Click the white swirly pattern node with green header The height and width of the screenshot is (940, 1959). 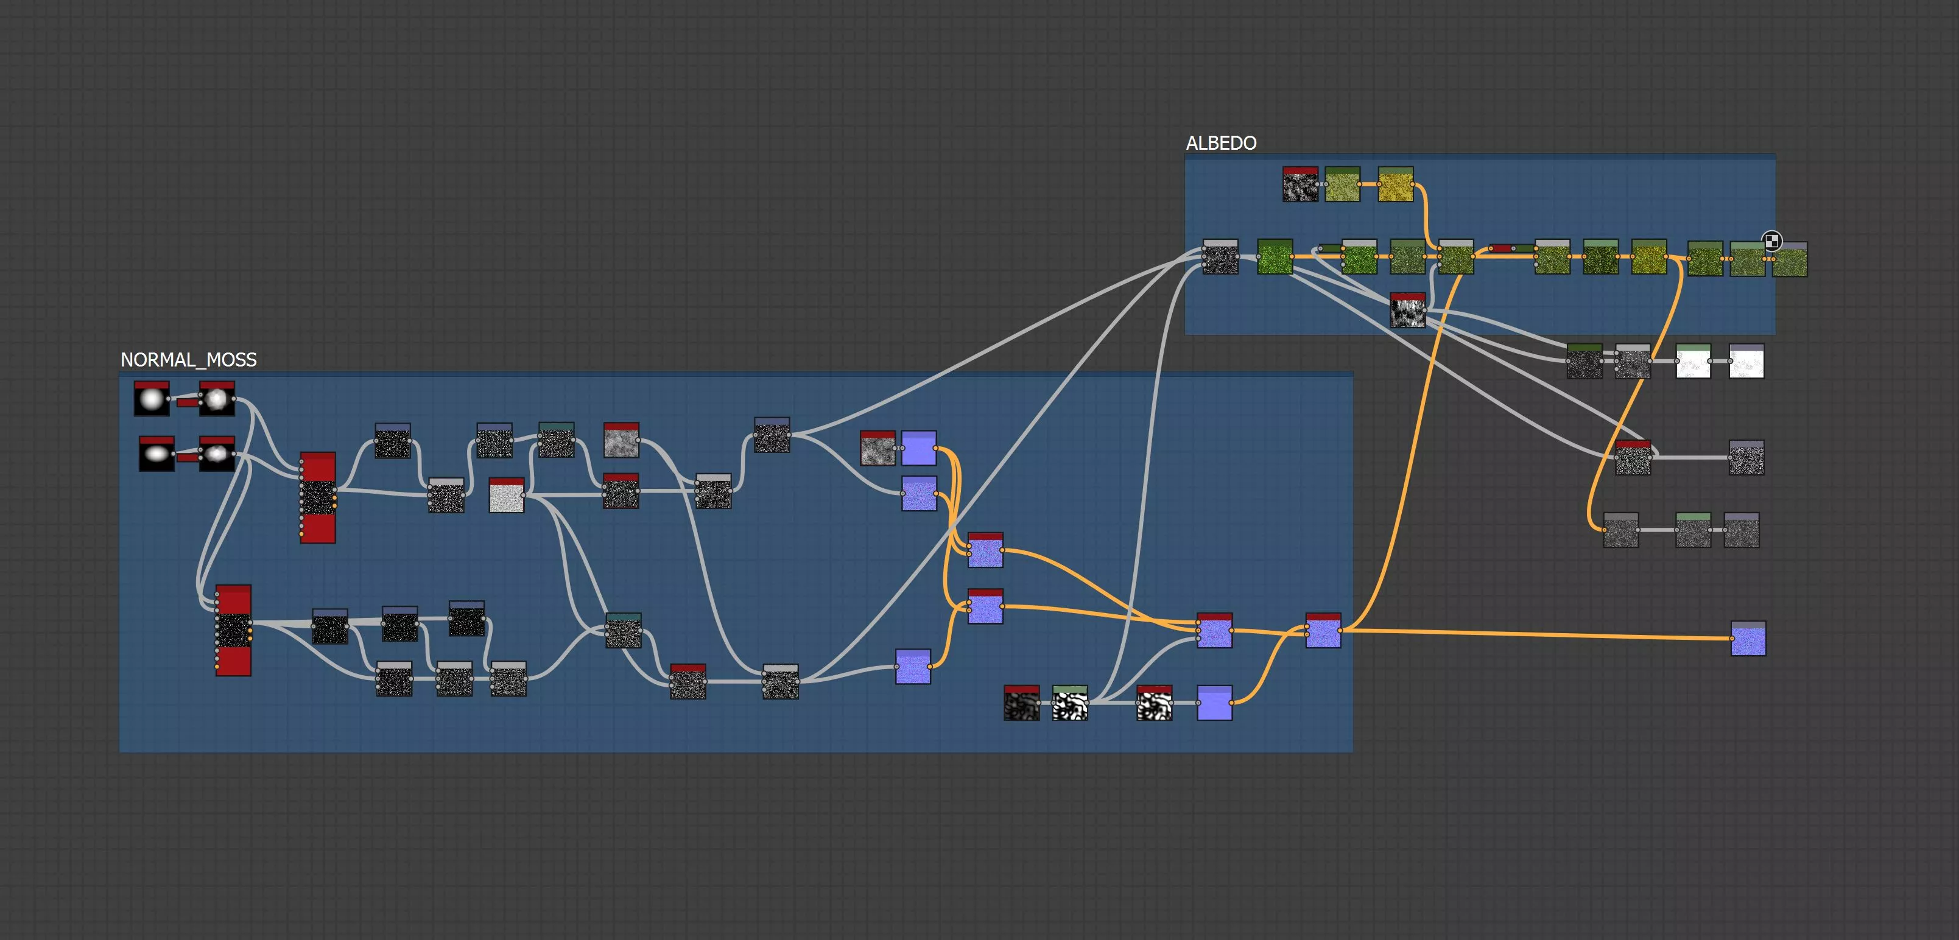click(x=1070, y=704)
